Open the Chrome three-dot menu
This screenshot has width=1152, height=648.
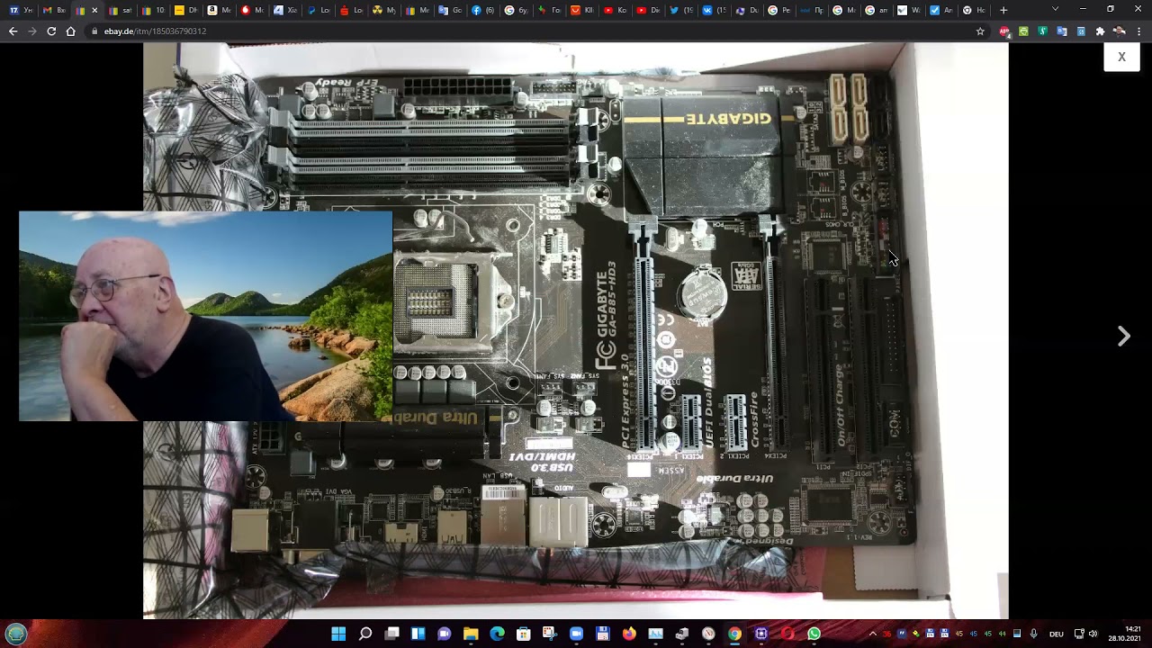coord(1139,31)
